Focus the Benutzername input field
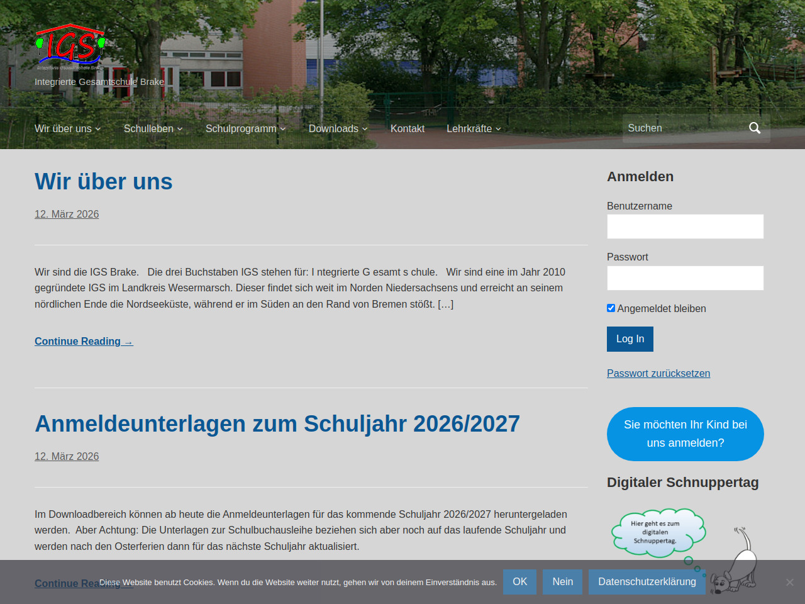 click(685, 226)
